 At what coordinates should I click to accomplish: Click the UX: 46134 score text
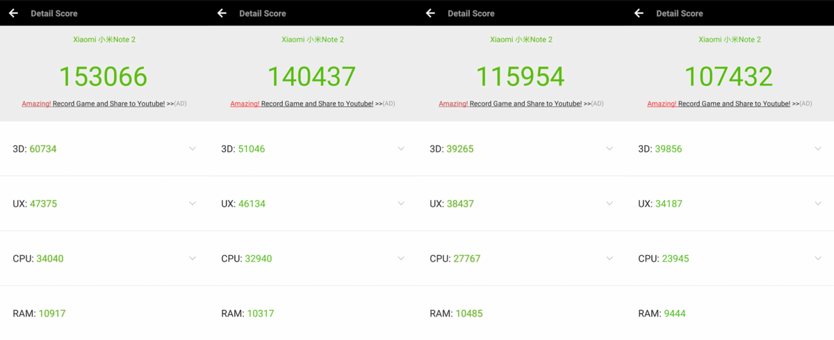[243, 204]
